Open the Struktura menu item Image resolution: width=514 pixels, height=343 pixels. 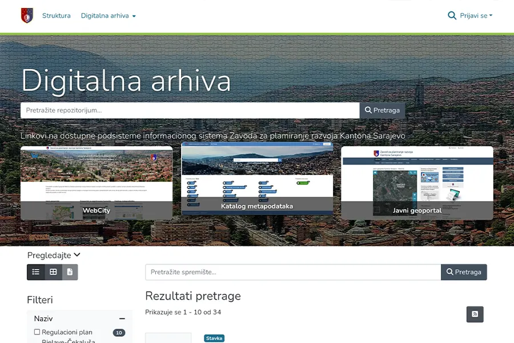pyautogui.click(x=57, y=16)
